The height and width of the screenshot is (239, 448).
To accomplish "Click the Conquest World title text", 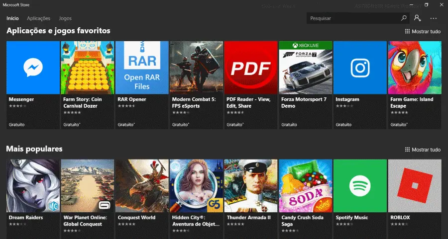I will tap(136, 217).
